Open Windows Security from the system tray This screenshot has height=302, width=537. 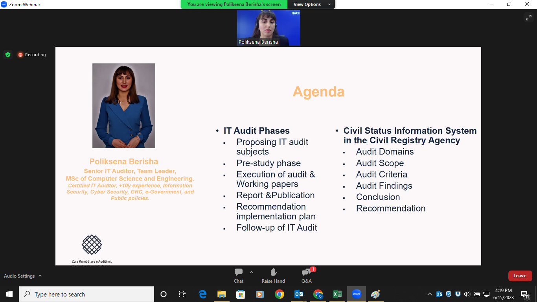click(x=449, y=294)
